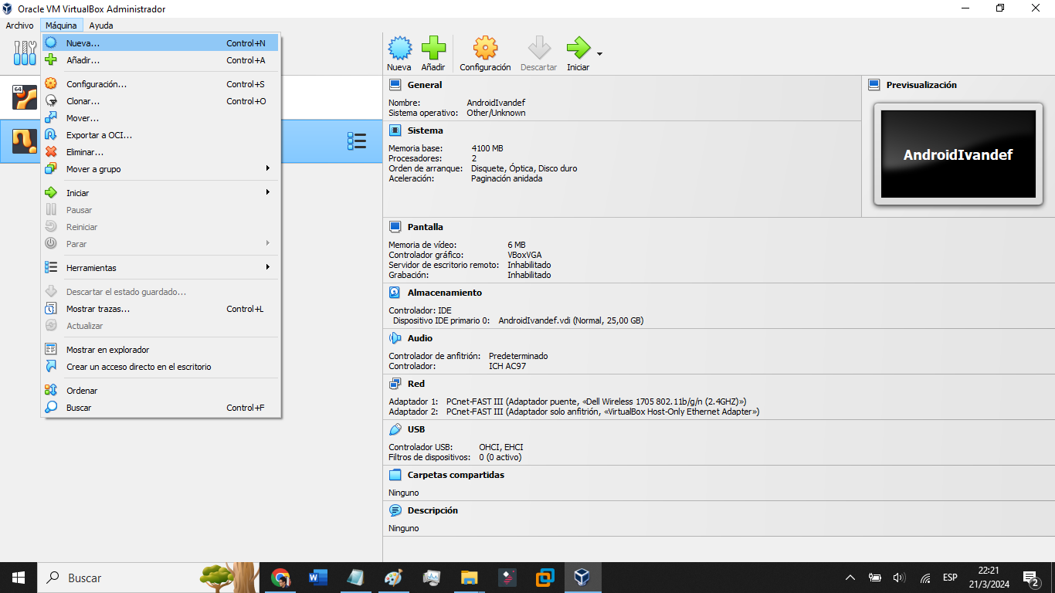Viewport: 1055px width, 593px height.
Task: Click the Descripción speech bubble icon
Action: pyautogui.click(x=395, y=510)
